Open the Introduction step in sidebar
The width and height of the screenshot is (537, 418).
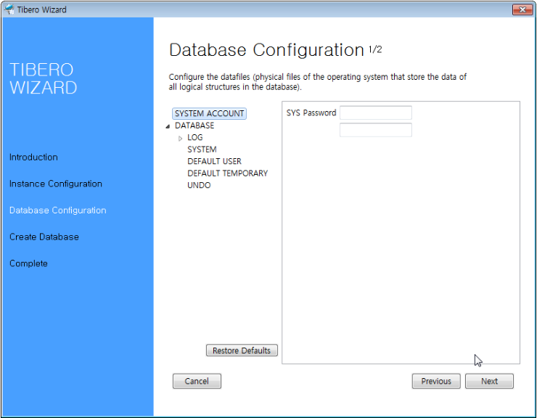click(33, 157)
